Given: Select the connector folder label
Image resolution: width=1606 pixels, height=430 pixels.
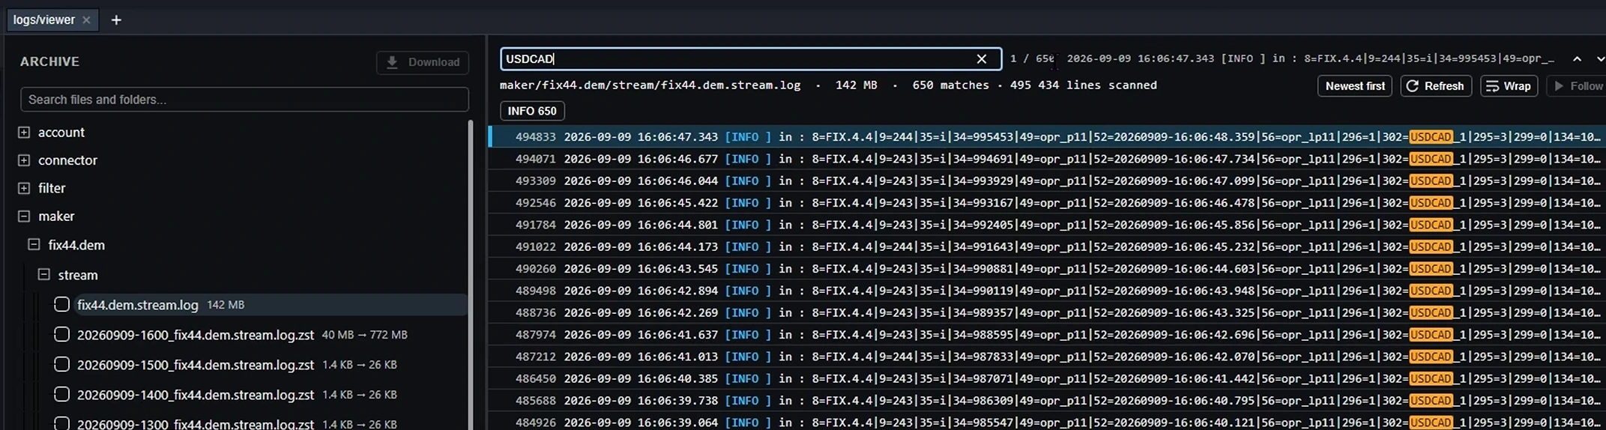Looking at the screenshot, I should pos(68,160).
